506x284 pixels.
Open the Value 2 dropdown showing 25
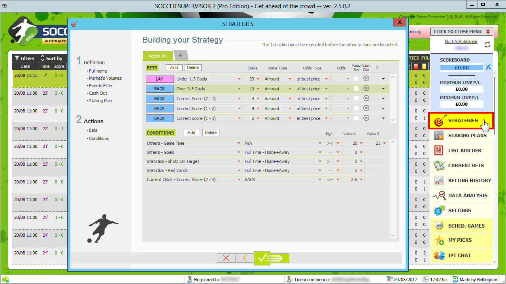[385, 143]
